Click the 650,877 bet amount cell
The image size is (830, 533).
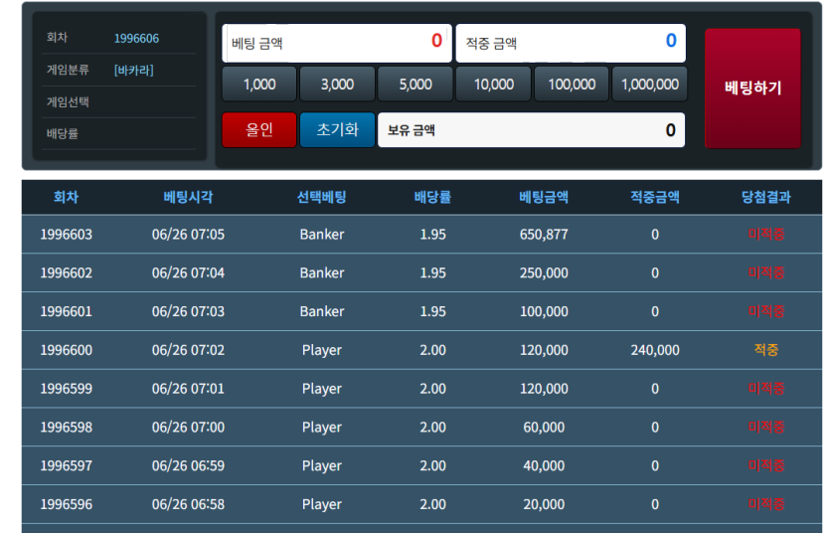544,234
